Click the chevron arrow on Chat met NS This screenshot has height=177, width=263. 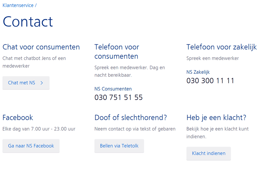click(x=42, y=83)
